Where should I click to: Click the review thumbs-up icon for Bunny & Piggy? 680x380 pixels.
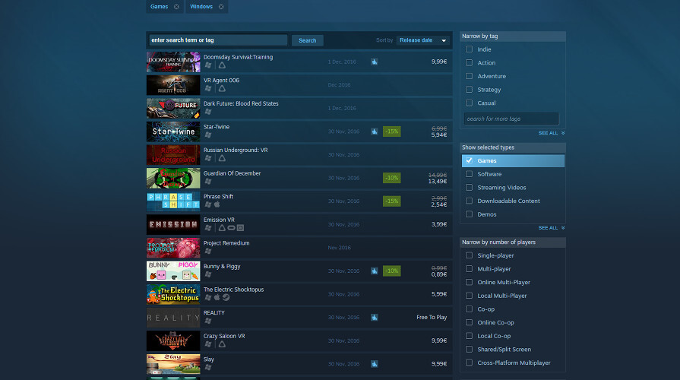click(x=375, y=271)
